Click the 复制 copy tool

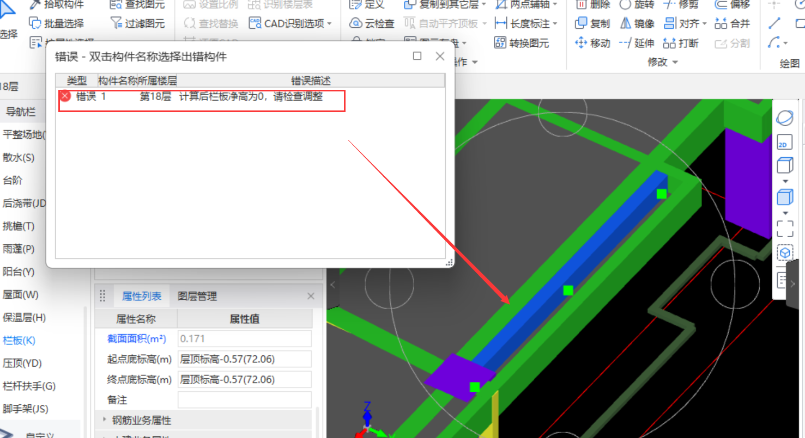pyautogui.click(x=593, y=23)
